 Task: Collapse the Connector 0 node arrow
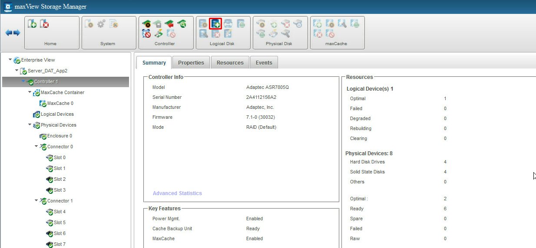click(x=36, y=147)
